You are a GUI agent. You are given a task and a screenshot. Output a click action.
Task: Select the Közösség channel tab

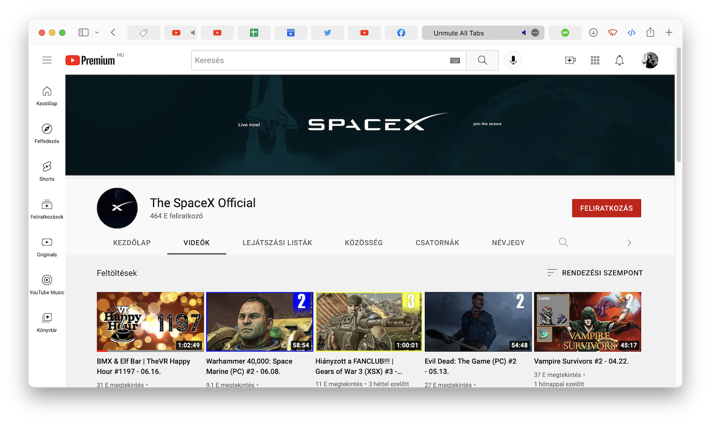(x=364, y=243)
